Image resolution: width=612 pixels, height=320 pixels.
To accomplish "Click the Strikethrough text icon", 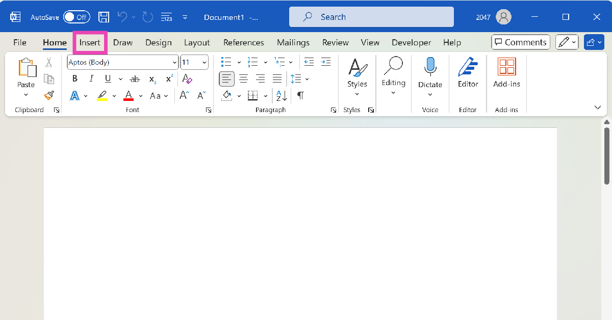I will point(135,78).
